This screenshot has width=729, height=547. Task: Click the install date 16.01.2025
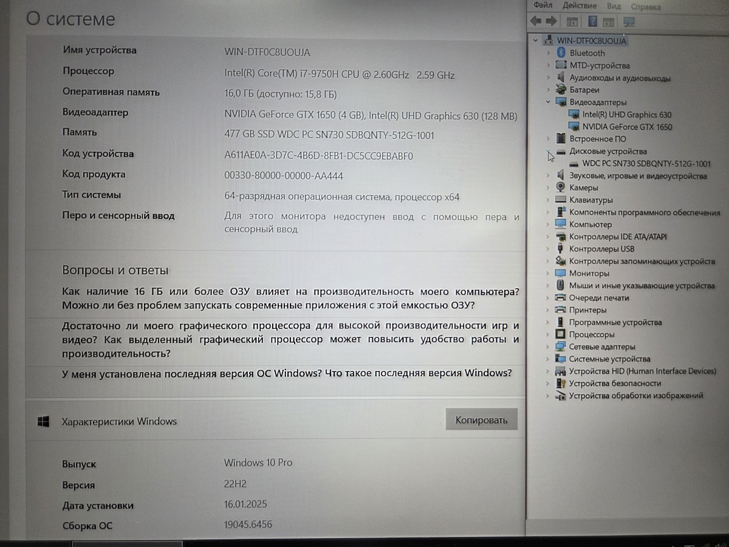[245, 504]
